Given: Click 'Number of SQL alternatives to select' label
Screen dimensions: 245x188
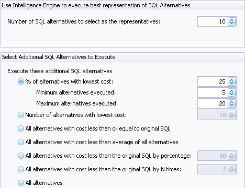Looking at the screenshot, I should coord(84,21).
